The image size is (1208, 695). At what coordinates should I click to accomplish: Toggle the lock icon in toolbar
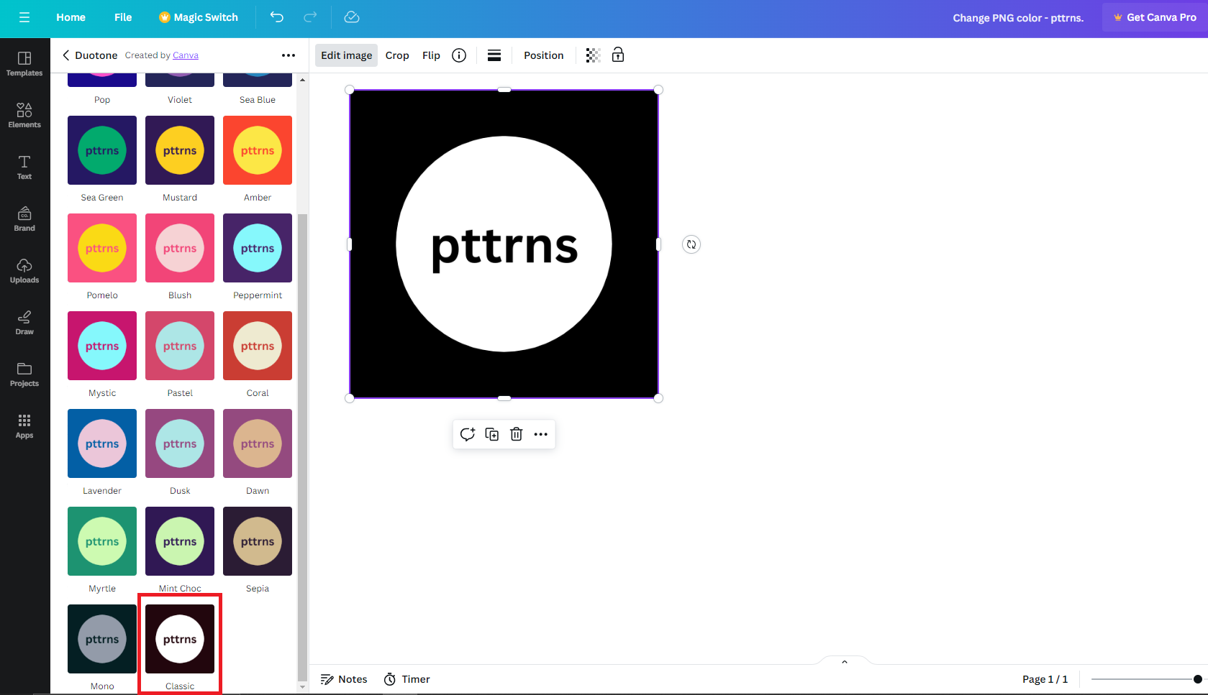tap(618, 55)
